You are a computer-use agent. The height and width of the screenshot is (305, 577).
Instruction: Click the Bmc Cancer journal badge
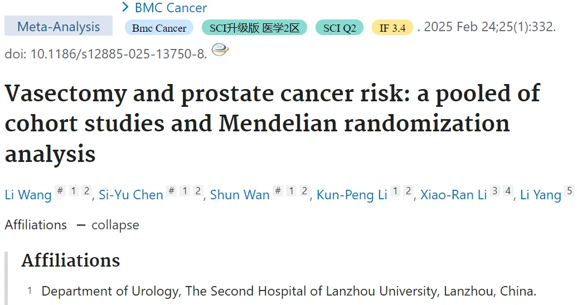159,28
